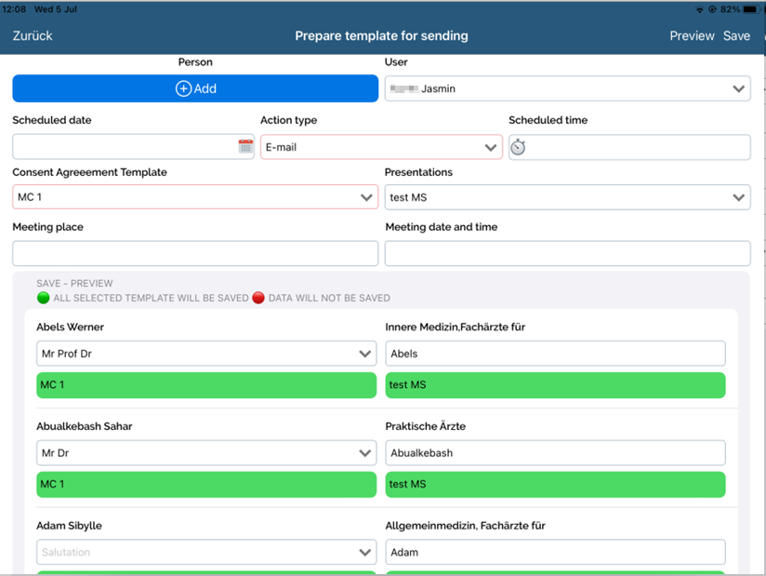Tap Zurück to go back
Image resolution: width=766 pixels, height=576 pixels.
[x=33, y=36]
